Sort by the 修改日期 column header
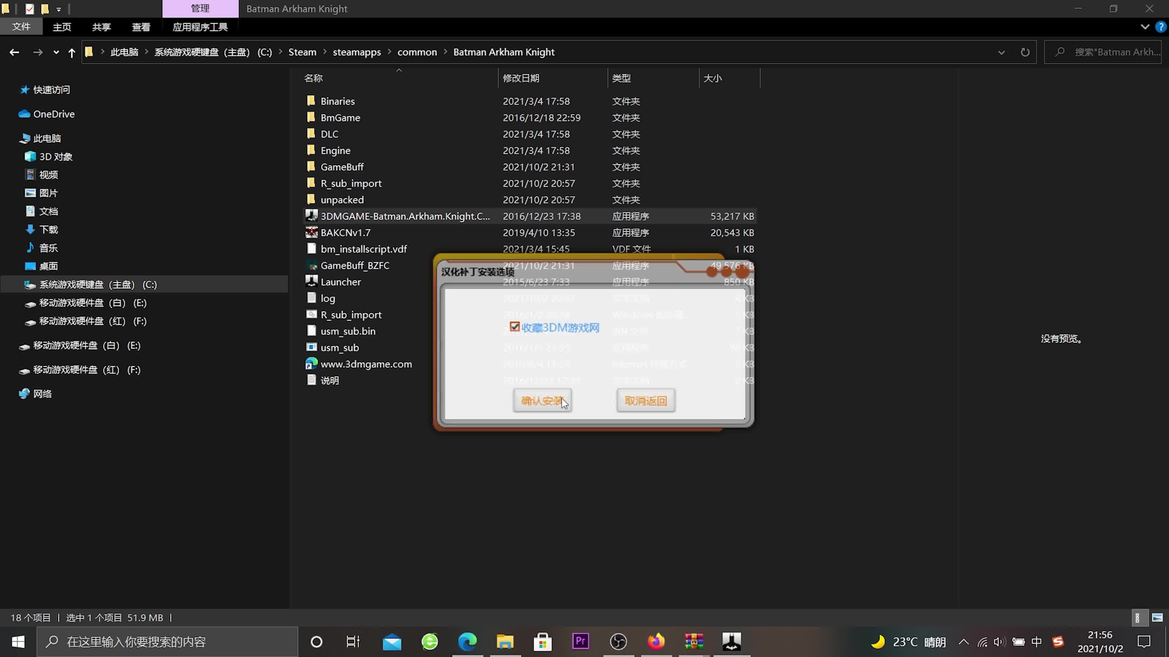The image size is (1169, 657). (x=521, y=78)
